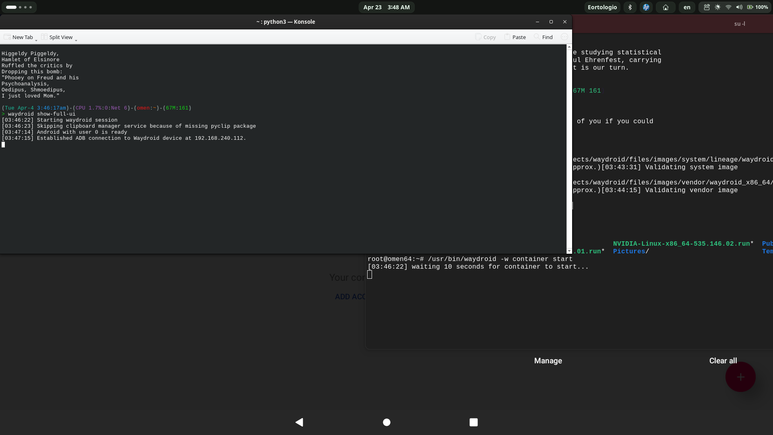Click 'Android with user 0 is ready' line
This screenshot has width=773, height=435.
(x=64, y=132)
